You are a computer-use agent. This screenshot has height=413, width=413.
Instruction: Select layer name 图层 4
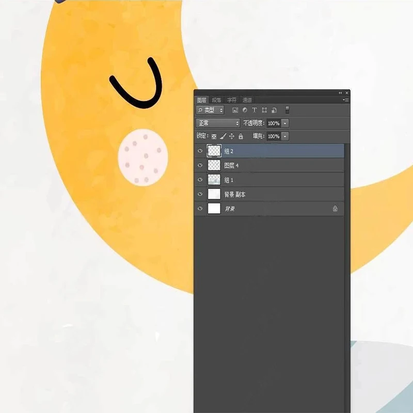click(231, 165)
